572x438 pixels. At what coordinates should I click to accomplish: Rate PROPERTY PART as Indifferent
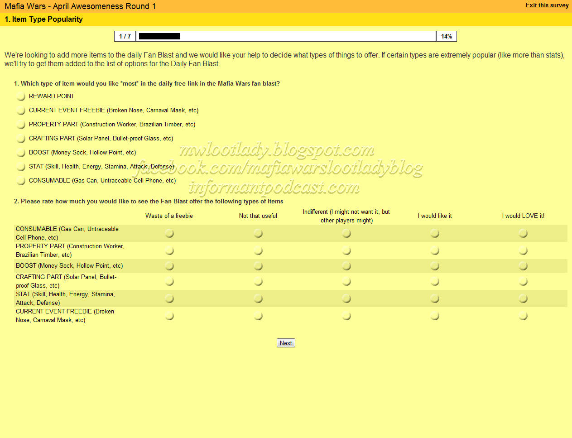[346, 250]
